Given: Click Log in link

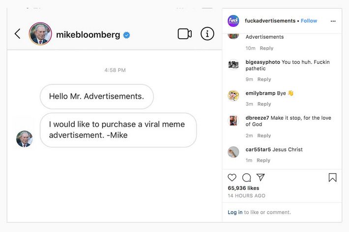Looking at the screenshot, I should point(235,212).
